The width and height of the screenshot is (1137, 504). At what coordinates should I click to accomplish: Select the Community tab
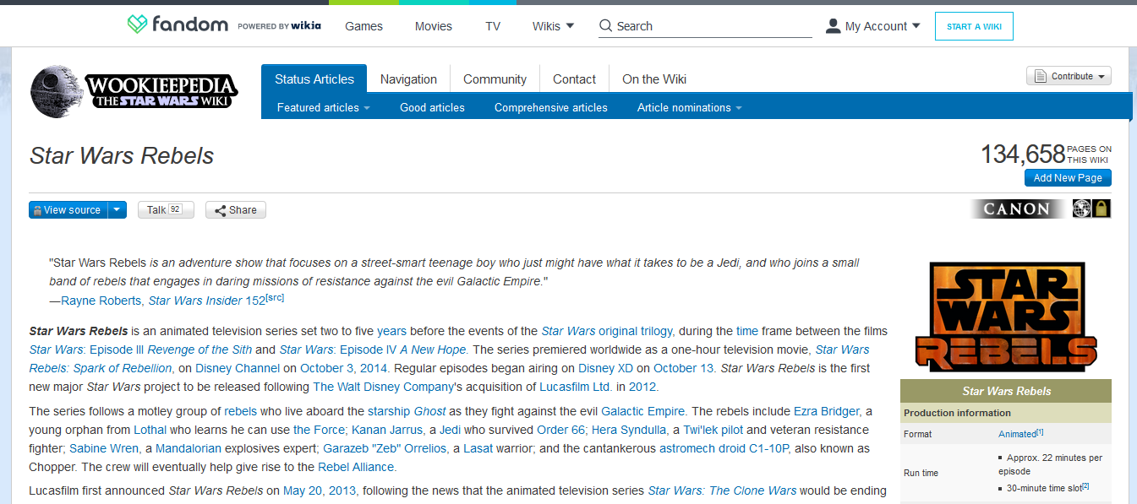point(495,79)
